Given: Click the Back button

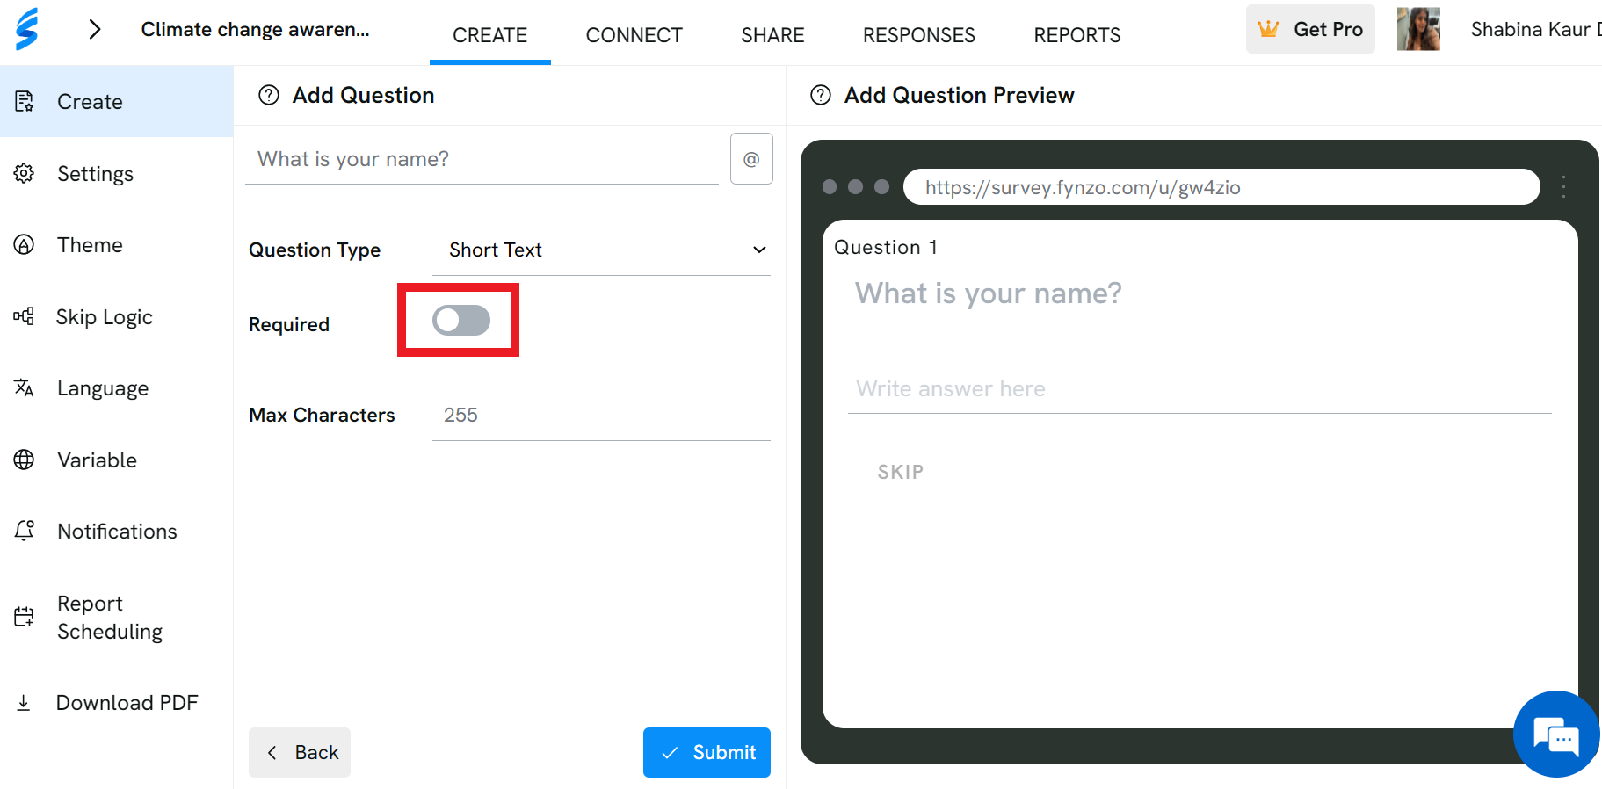Looking at the screenshot, I should click(300, 753).
